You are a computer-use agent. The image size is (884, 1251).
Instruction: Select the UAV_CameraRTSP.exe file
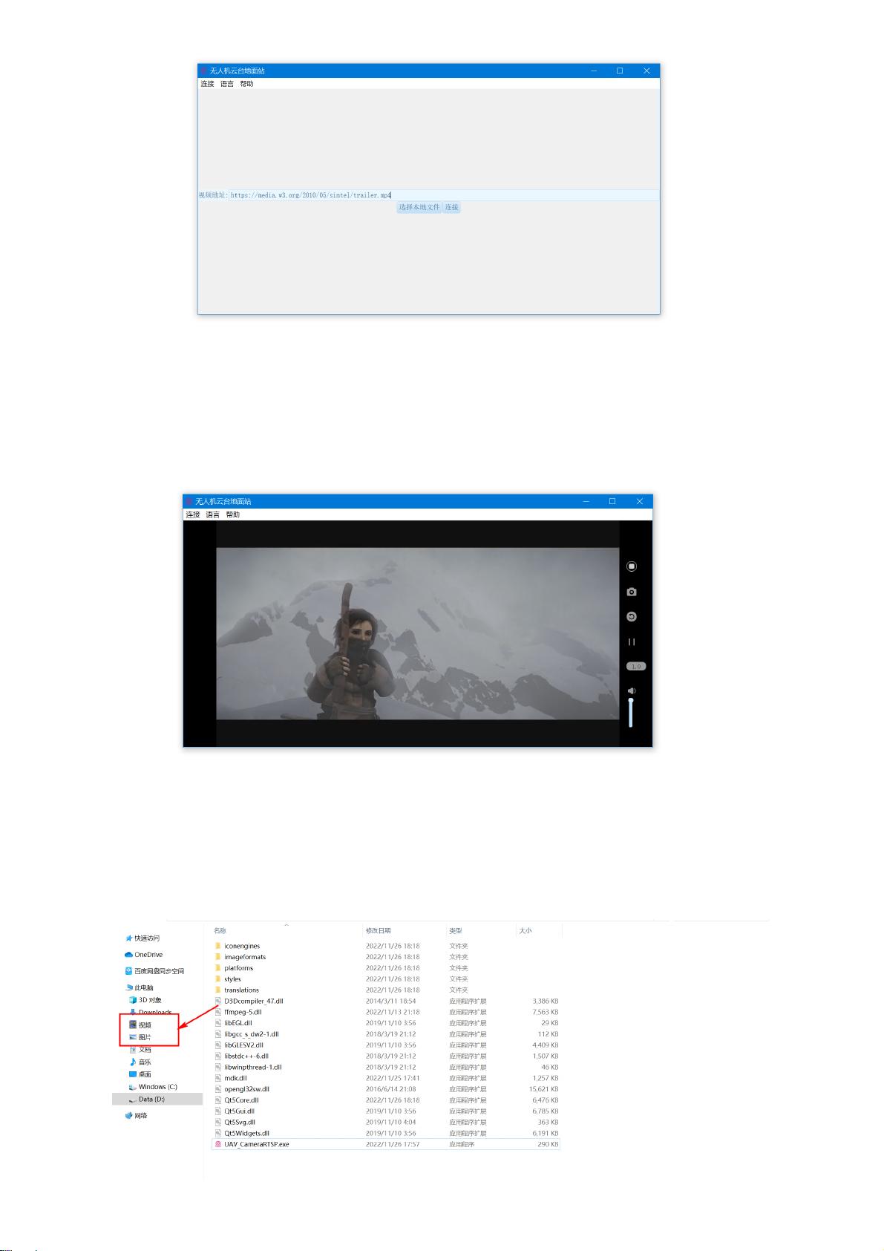pos(256,1144)
